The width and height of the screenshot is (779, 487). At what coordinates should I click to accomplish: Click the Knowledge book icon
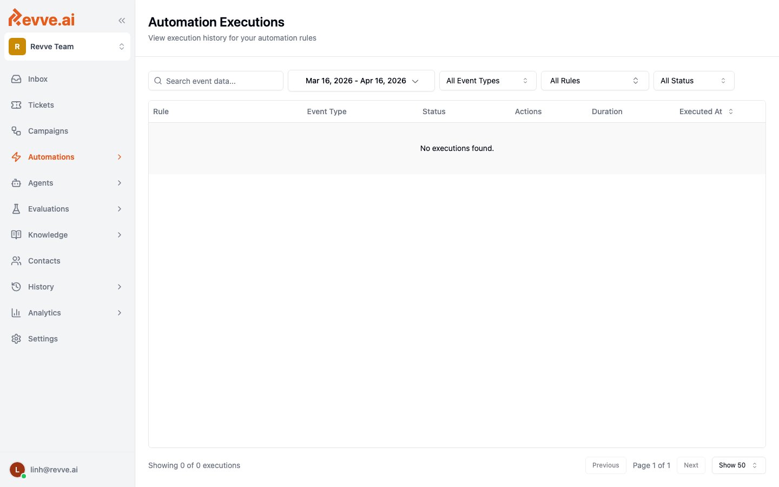(16, 235)
